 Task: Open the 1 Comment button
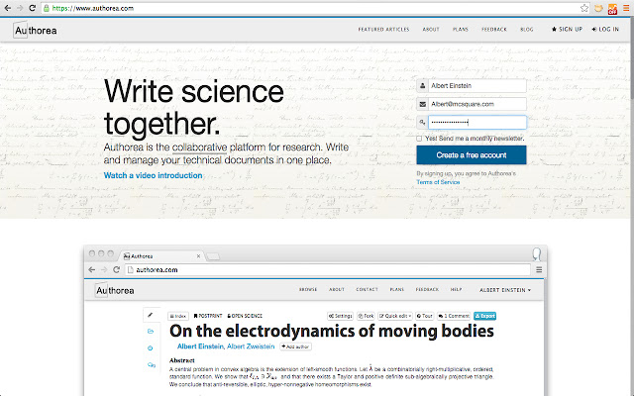pos(454,316)
